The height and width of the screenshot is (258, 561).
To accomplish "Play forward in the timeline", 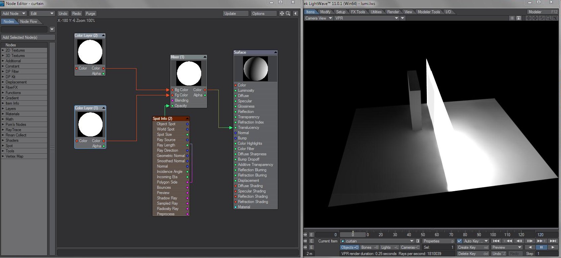I will [553, 247].
